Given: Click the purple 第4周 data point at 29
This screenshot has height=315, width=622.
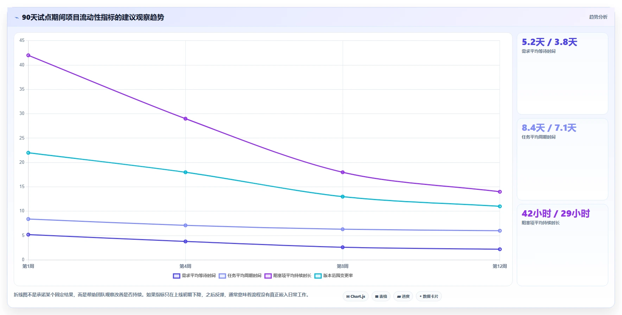Looking at the screenshot, I should pyautogui.click(x=185, y=118).
